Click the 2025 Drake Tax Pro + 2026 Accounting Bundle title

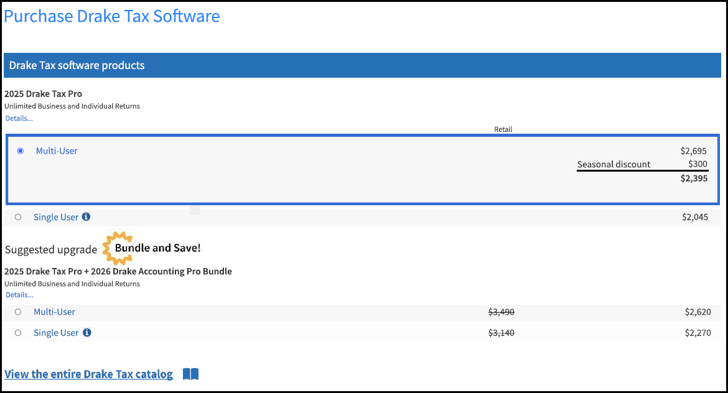click(118, 272)
